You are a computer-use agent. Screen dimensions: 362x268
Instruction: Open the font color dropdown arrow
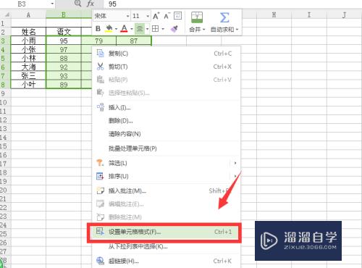pyautogui.click(x=132, y=29)
